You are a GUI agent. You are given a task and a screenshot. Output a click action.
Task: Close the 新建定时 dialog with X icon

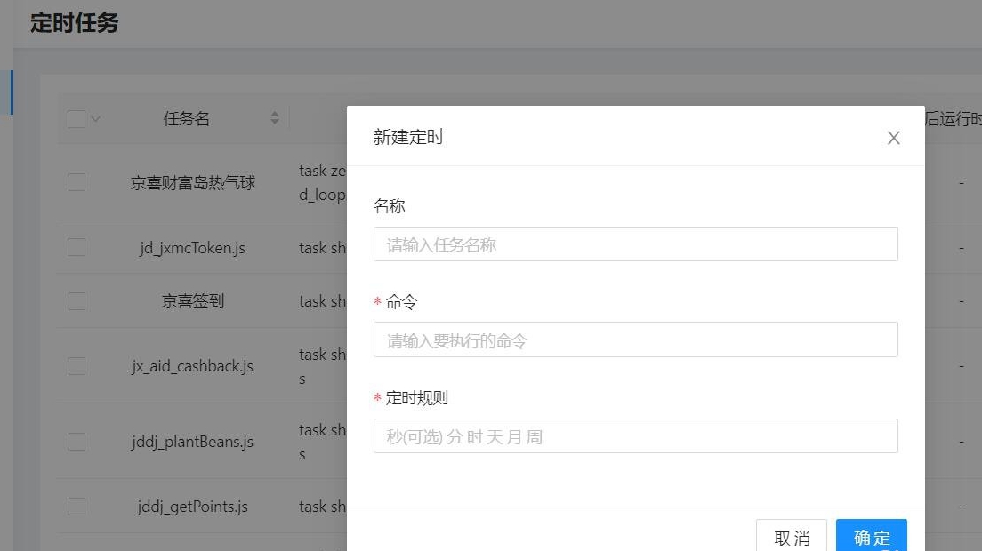[894, 138]
